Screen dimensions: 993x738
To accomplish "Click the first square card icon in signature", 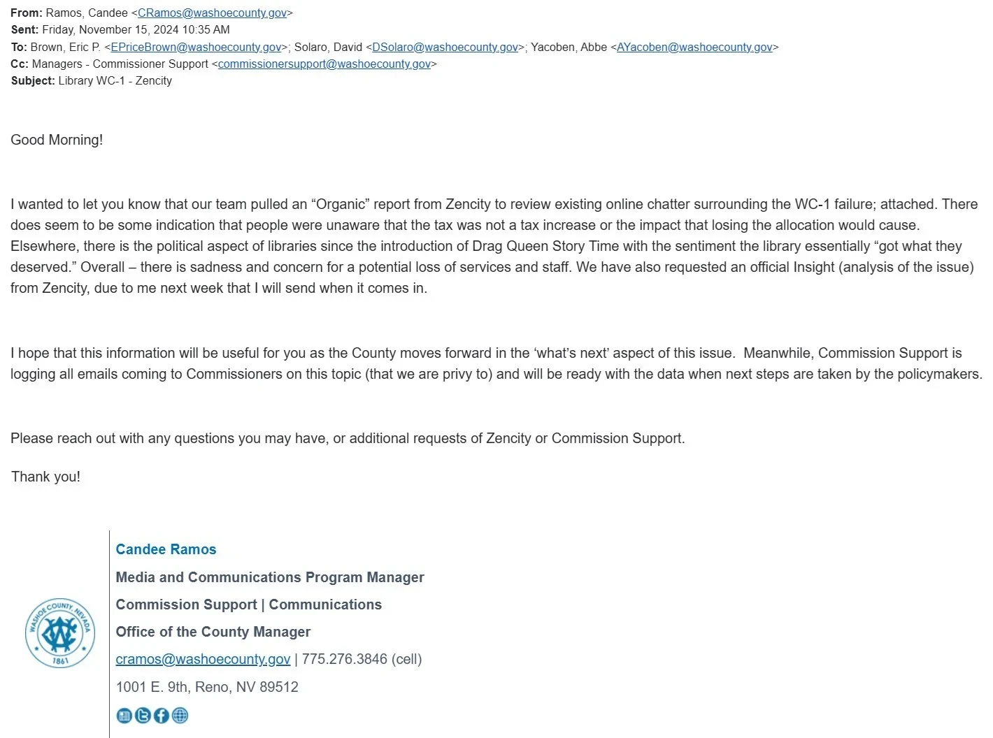I will pos(124,716).
